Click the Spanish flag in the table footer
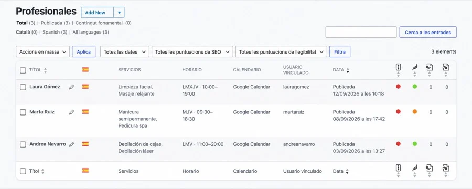 tap(85, 171)
